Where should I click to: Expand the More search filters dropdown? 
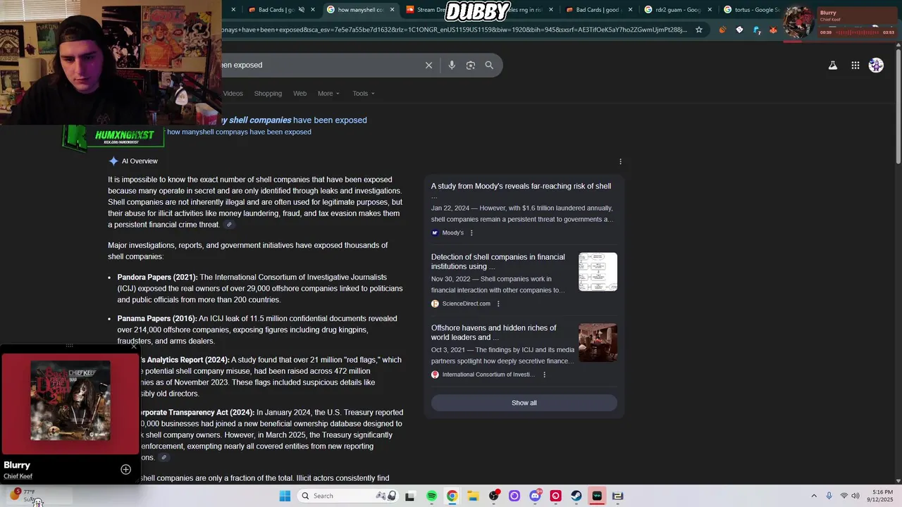pos(328,94)
